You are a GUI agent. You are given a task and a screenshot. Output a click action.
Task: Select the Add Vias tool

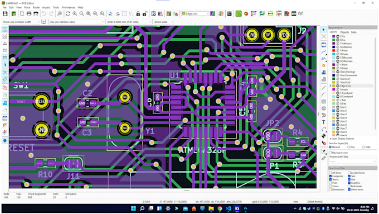coord(324,65)
